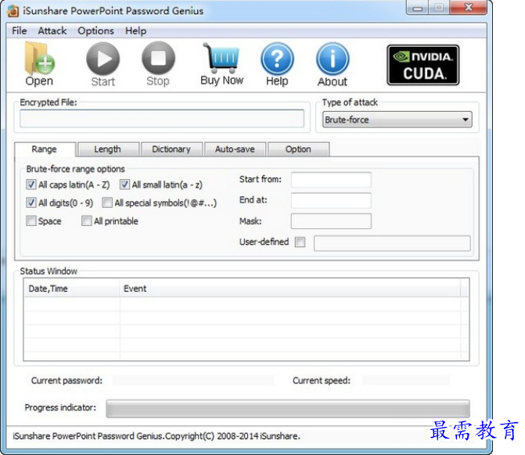Click the Start from field
The image size is (525, 455).
(331, 180)
